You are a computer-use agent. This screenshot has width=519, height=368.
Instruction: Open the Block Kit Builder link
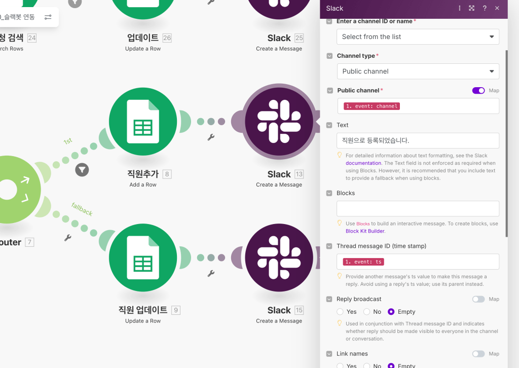click(x=365, y=231)
